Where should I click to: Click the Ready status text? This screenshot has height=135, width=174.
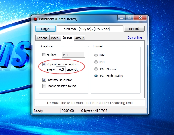(38, 111)
